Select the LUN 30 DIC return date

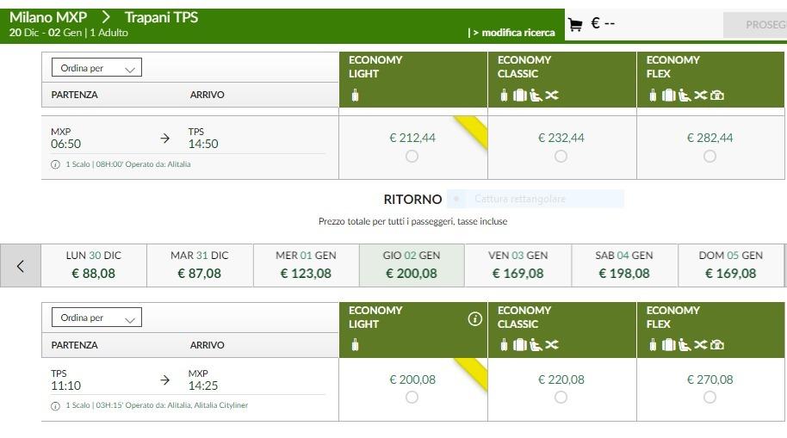[x=94, y=265]
